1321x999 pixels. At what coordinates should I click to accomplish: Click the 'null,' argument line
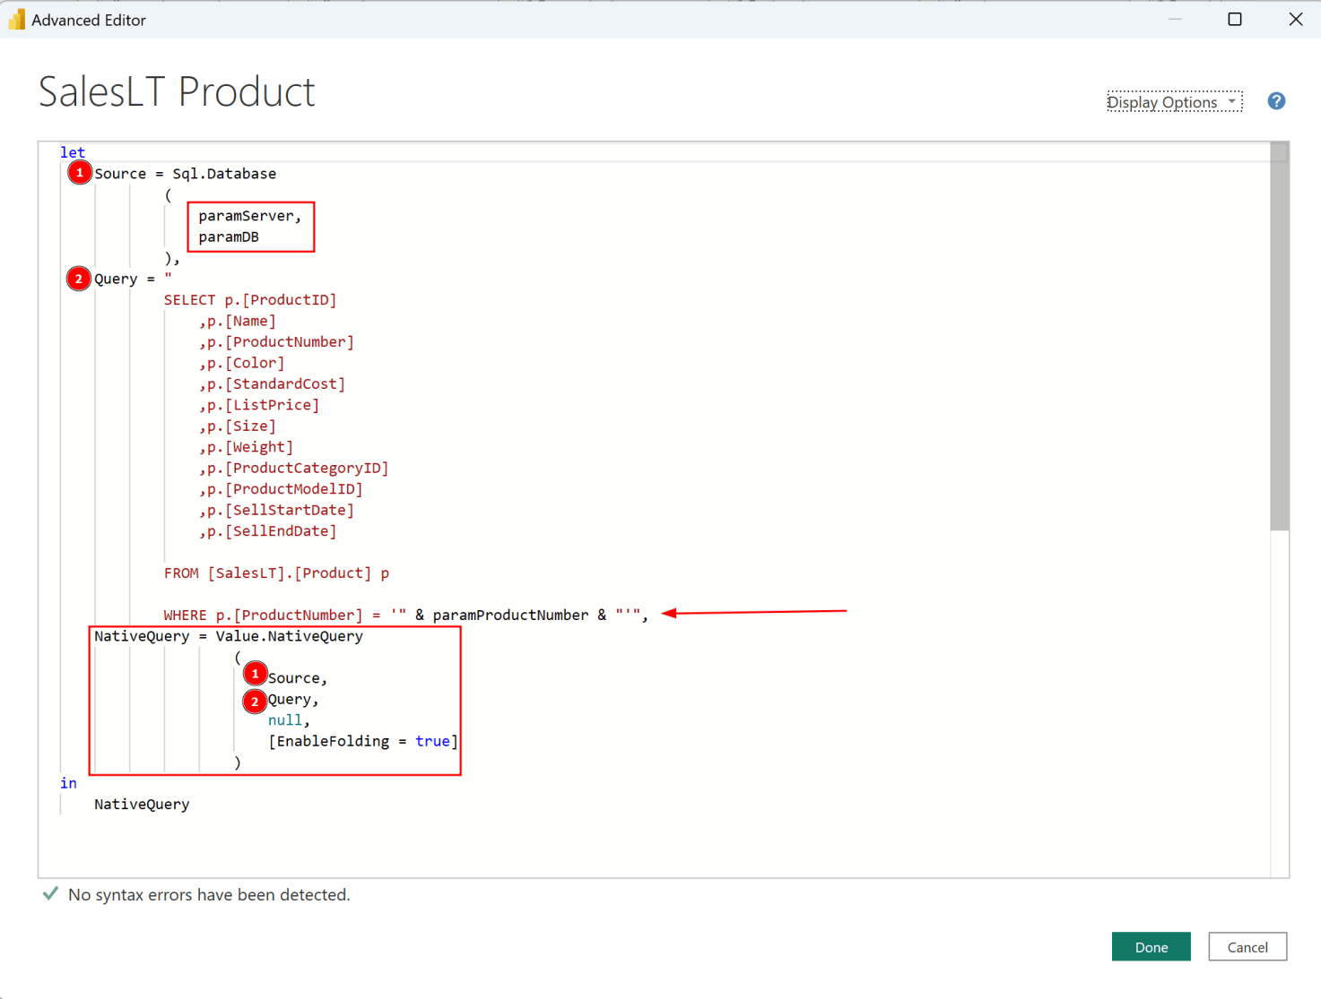click(x=289, y=720)
